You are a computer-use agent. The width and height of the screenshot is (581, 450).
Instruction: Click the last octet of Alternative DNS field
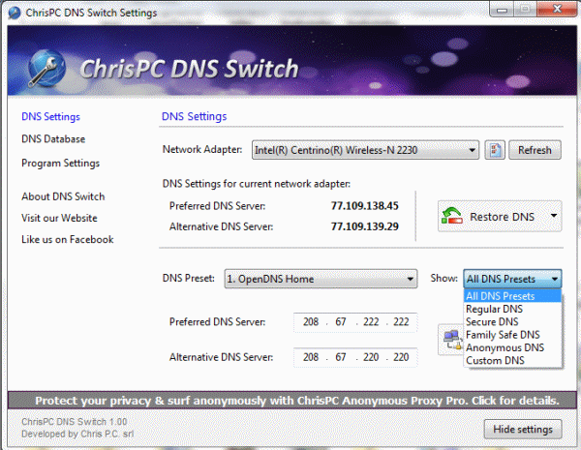401,357
